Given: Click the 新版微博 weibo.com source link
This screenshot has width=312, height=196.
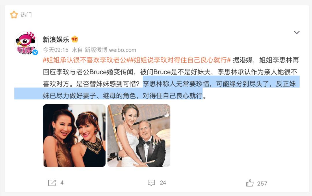Looking at the screenshot, I should pyautogui.click(x=110, y=50).
